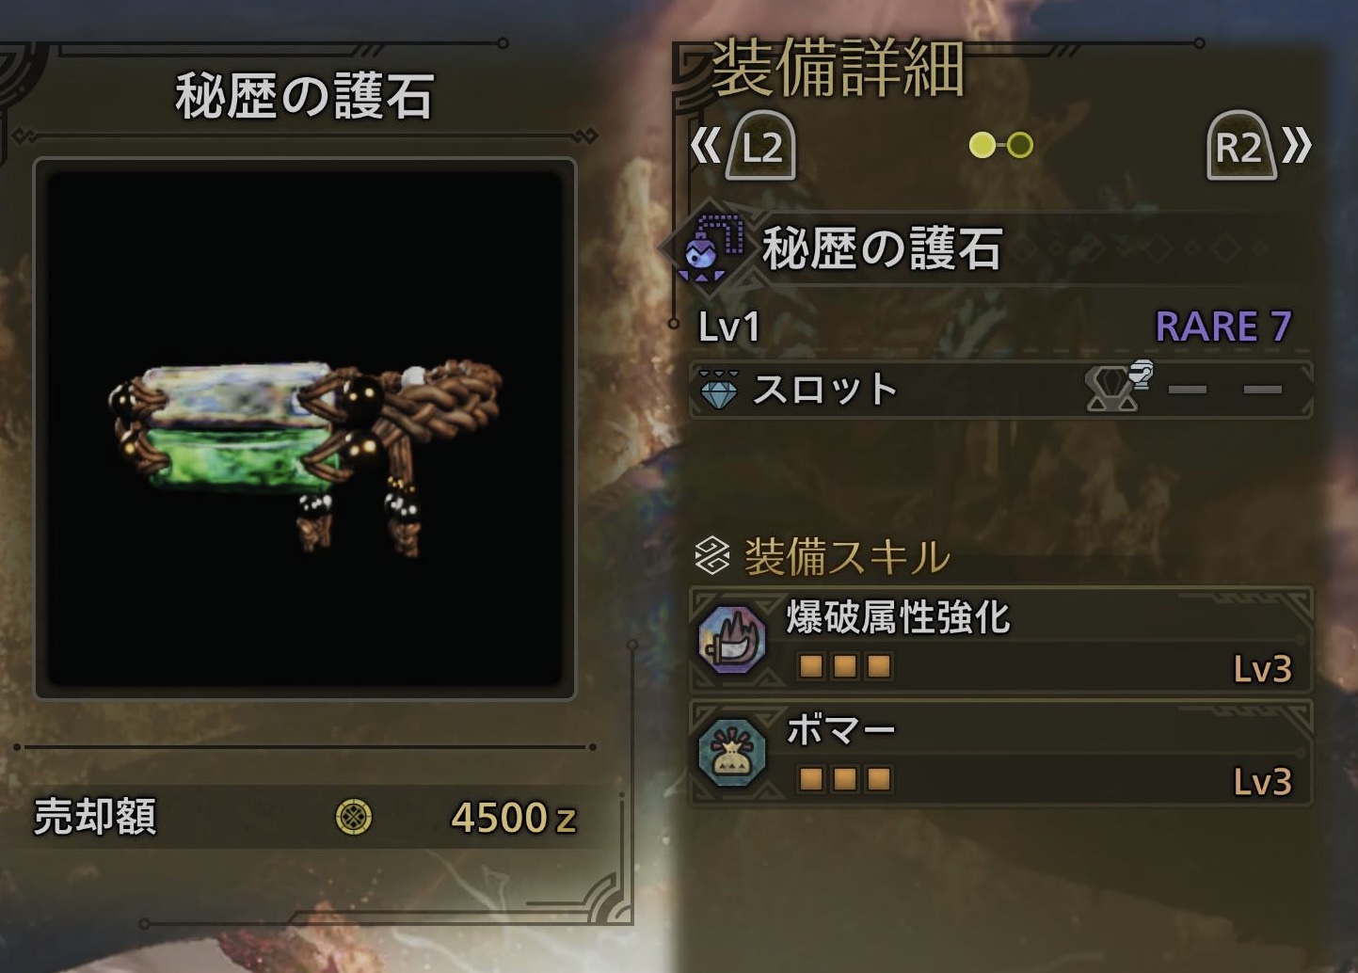The height and width of the screenshot is (973, 1358).
Task: Click the talisman preview image
Action: click(x=305, y=429)
